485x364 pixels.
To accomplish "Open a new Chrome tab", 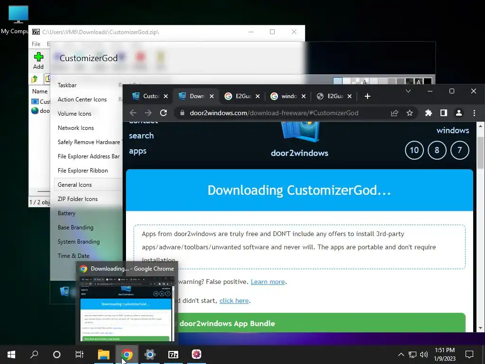I will tap(368, 96).
